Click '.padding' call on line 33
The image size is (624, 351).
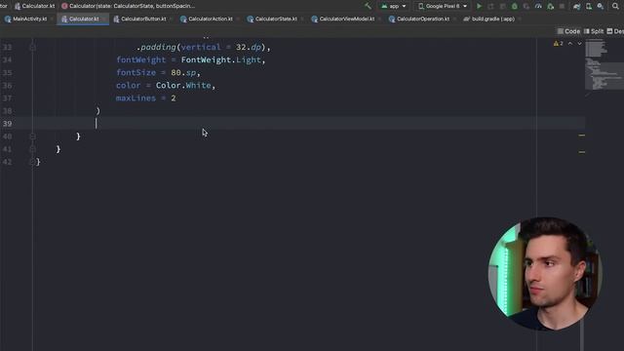(156, 47)
